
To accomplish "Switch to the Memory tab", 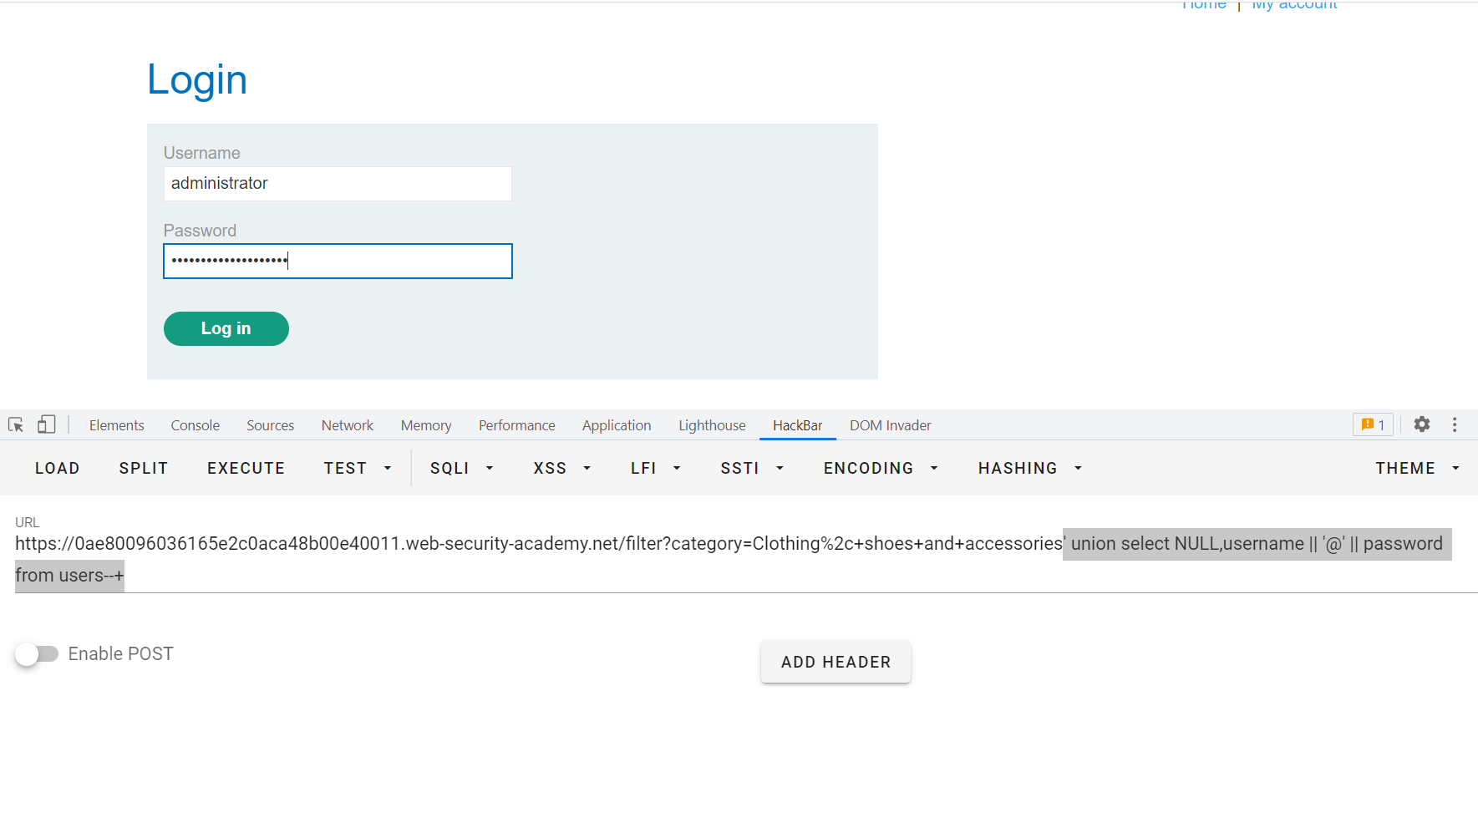I will (426, 425).
